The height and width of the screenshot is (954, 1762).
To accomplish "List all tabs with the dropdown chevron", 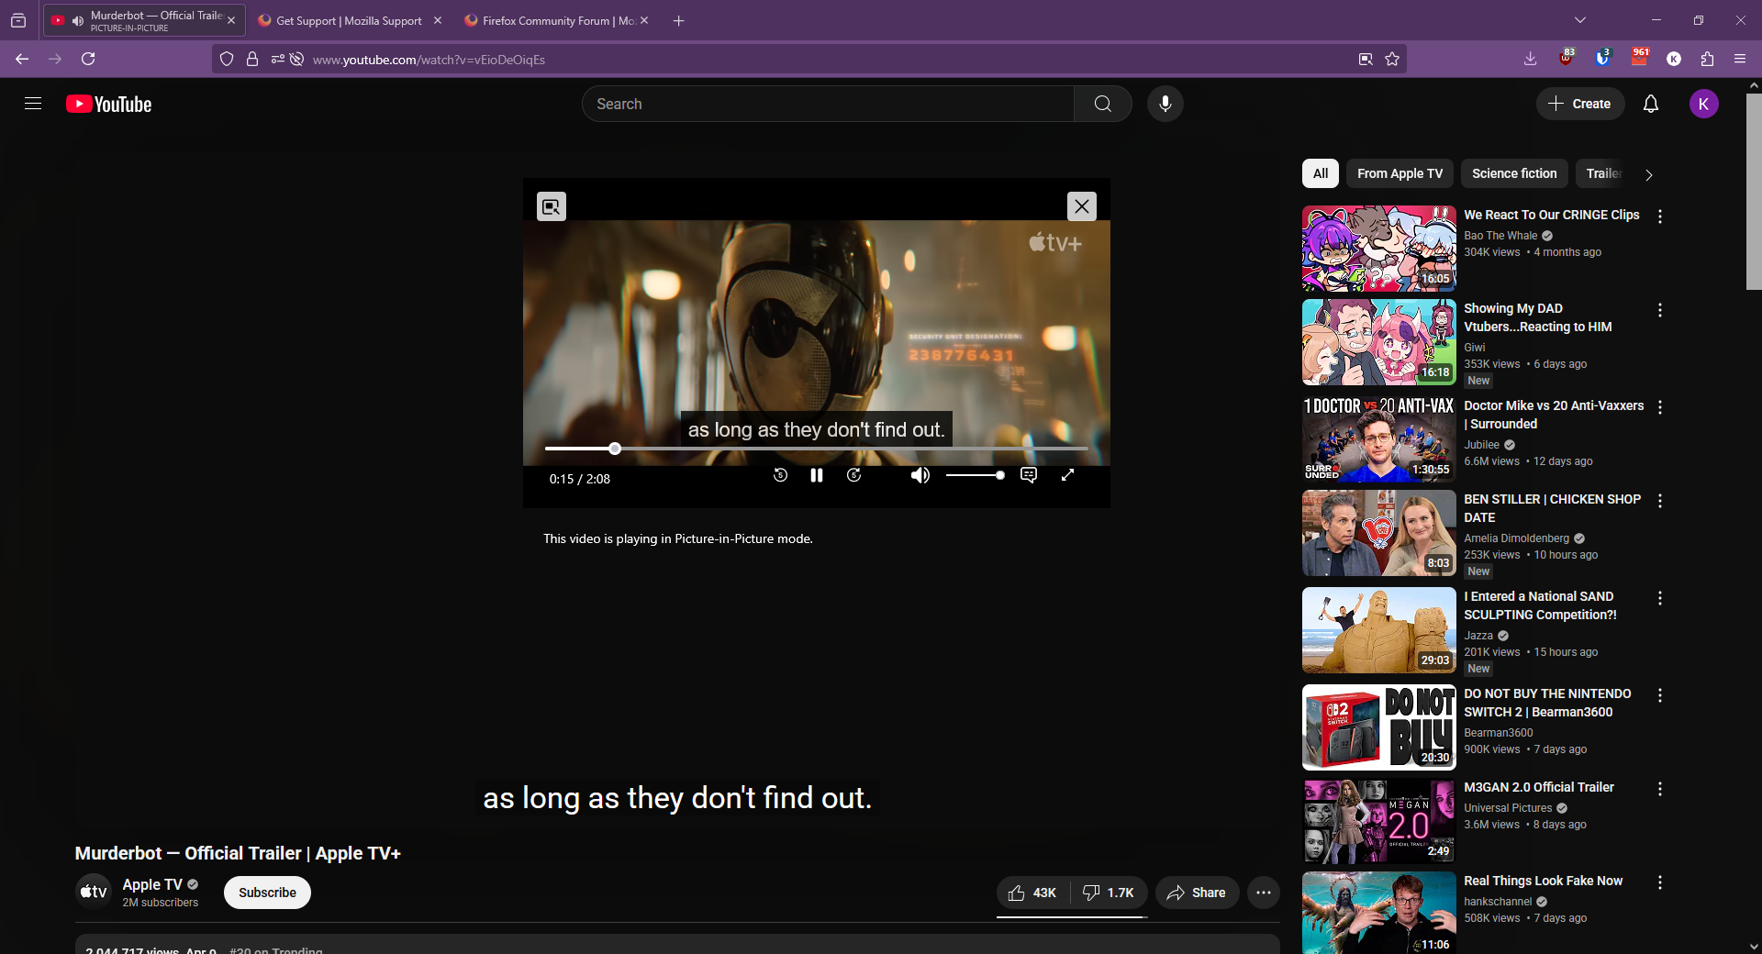I will tap(1580, 20).
